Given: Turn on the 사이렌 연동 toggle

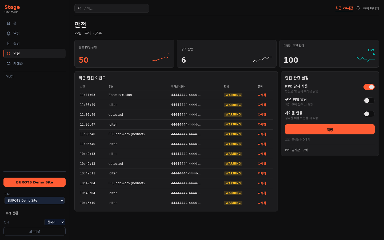Looking at the screenshot, I should 369,114.
